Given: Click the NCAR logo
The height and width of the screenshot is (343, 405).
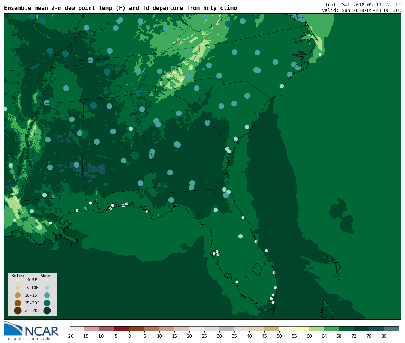Looking at the screenshot, I should point(31,328).
